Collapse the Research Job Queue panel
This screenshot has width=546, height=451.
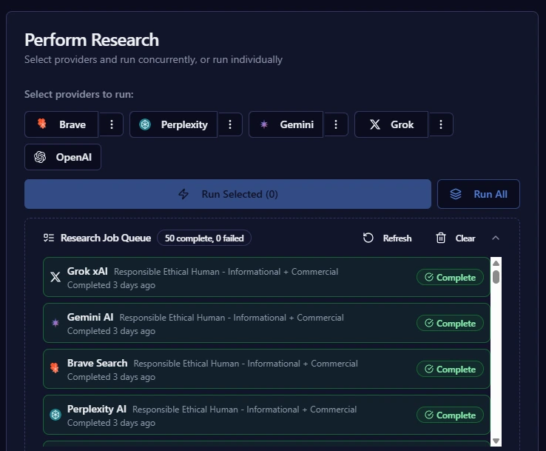coord(496,238)
